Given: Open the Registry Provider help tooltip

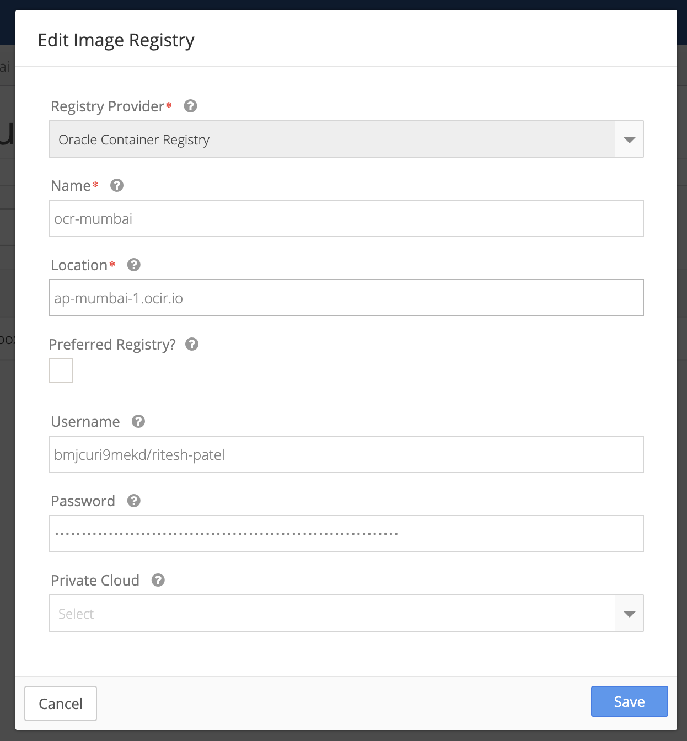Looking at the screenshot, I should pos(190,106).
